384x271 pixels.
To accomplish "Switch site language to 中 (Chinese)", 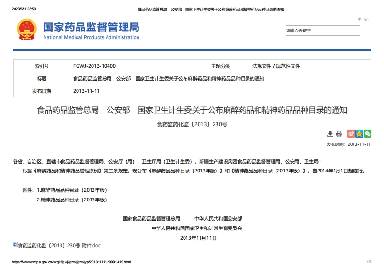I will (359, 19).
